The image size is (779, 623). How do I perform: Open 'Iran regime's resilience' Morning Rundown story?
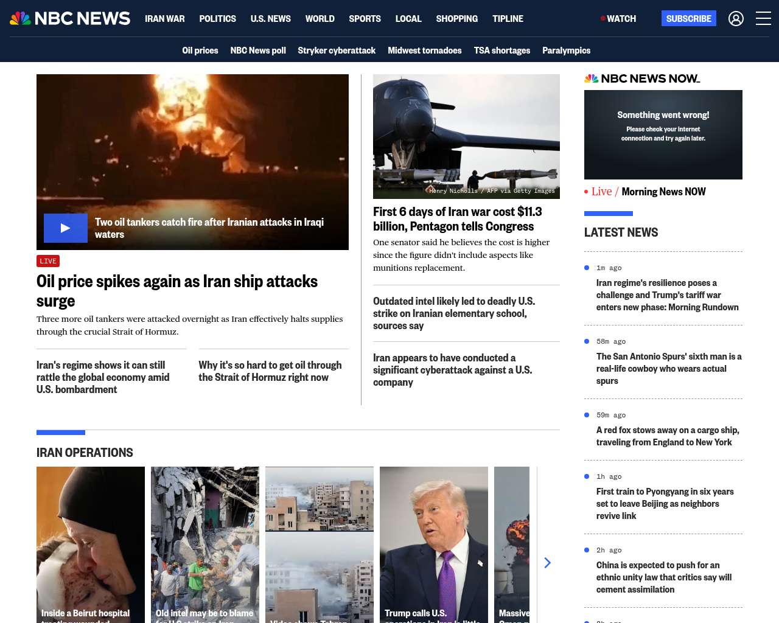point(668,295)
